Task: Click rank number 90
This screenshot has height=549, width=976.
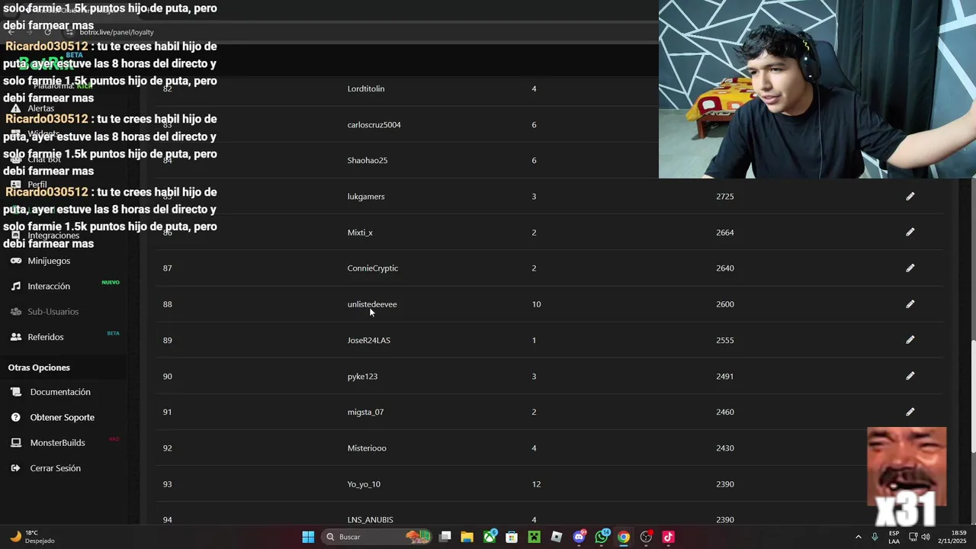Action: pyautogui.click(x=168, y=376)
